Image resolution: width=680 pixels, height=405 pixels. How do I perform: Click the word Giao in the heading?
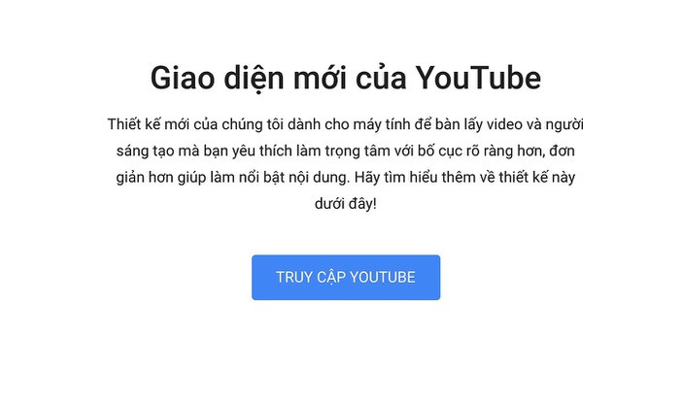[183, 79]
